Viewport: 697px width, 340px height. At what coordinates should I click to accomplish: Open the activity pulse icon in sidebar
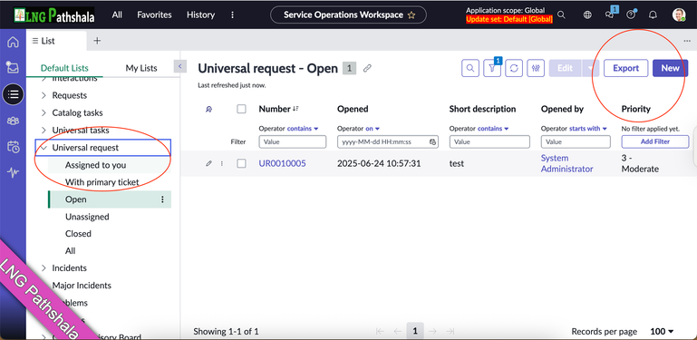tap(13, 172)
